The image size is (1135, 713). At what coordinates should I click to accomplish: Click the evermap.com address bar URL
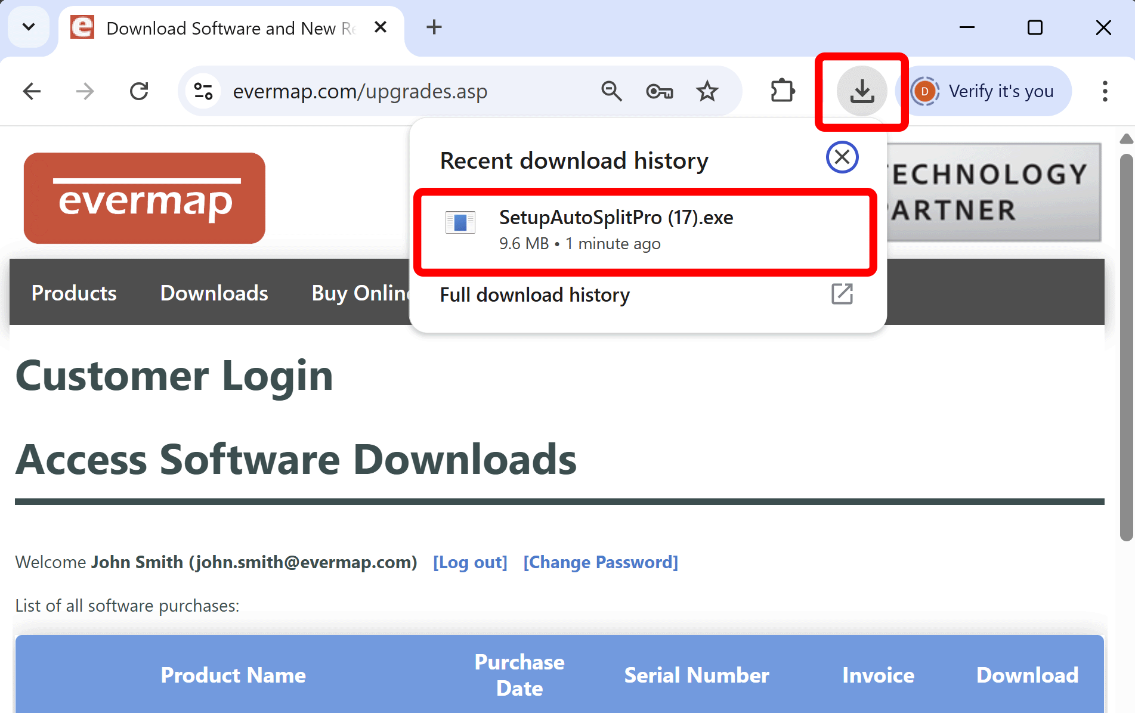(x=360, y=92)
